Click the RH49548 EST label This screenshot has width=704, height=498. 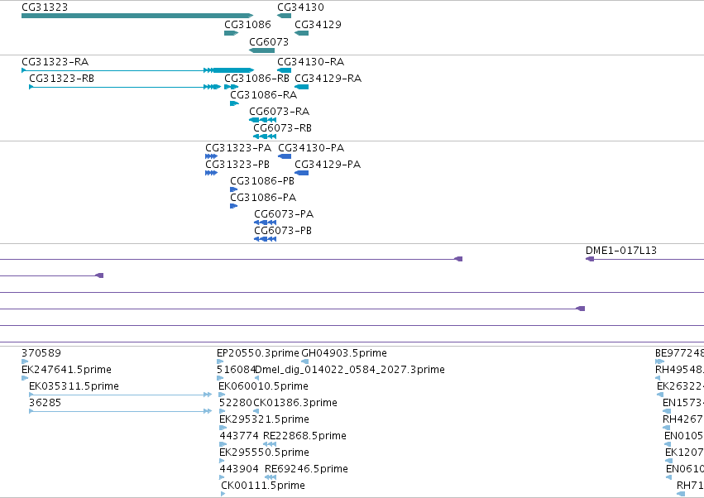[x=679, y=370]
